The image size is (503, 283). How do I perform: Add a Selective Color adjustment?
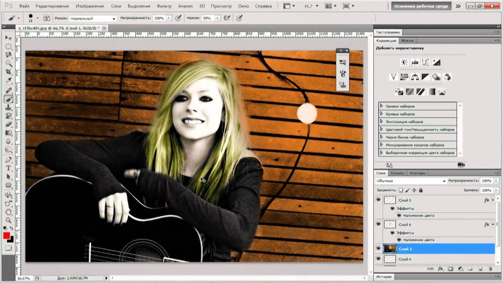tap(442, 92)
